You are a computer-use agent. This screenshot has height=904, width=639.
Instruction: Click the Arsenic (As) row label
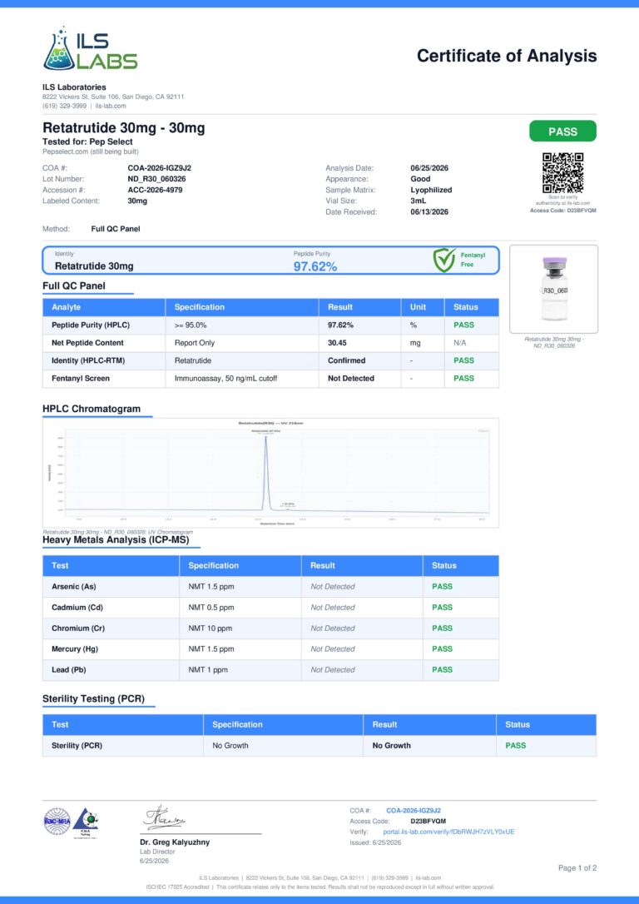click(x=74, y=587)
